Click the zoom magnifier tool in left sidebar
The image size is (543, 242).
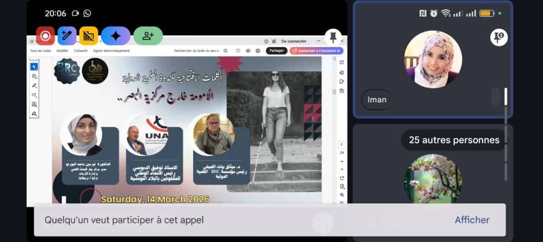(34, 76)
